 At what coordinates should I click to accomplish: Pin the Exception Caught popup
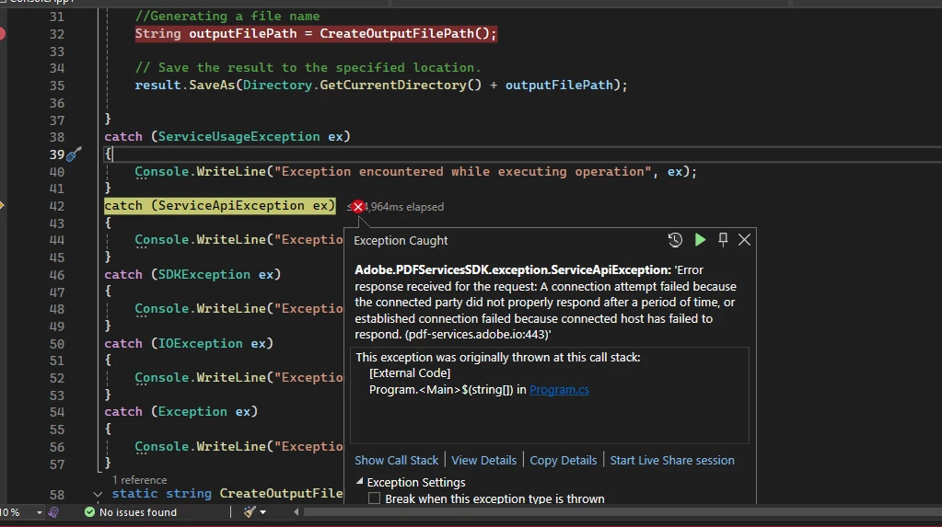click(723, 240)
